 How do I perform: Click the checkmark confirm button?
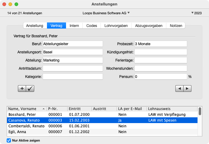point(30,89)
